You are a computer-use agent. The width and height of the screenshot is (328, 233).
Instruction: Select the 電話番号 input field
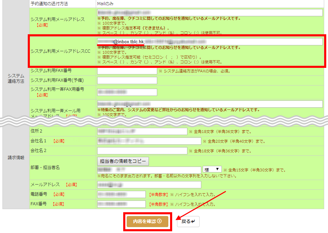(121, 194)
